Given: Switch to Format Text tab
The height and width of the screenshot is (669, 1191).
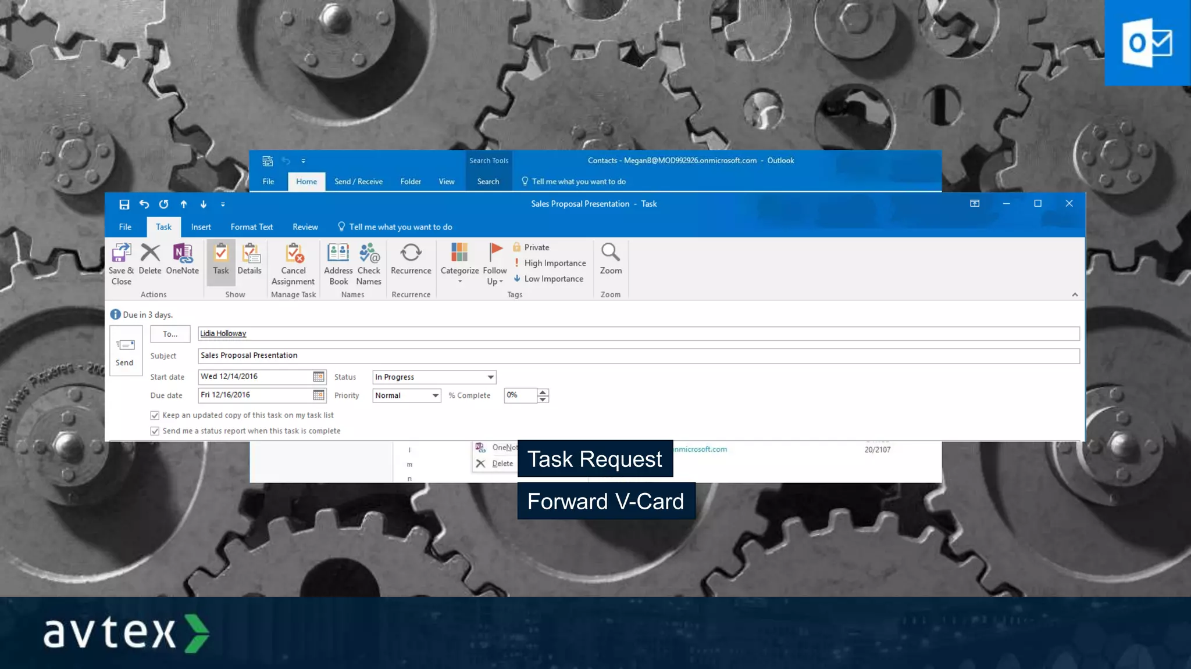Looking at the screenshot, I should pyautogui.click(x=252, y=227).
